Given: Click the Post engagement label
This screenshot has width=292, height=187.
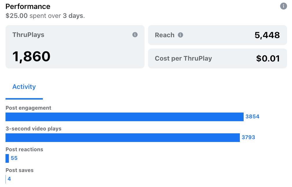Looking at the screenshot, I should click(28, 108).
